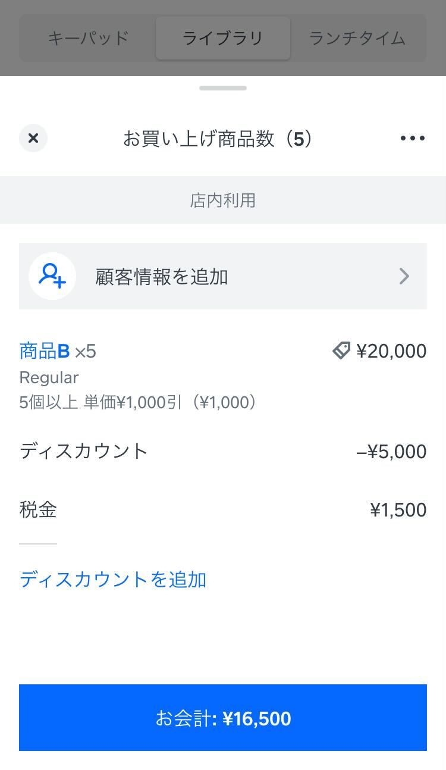Select the 5個以上 単価¥1,000引 discount line
Image resolution: width=446 pixels, height=770 pixels.
pyautogui.click(x=138, y=403)
